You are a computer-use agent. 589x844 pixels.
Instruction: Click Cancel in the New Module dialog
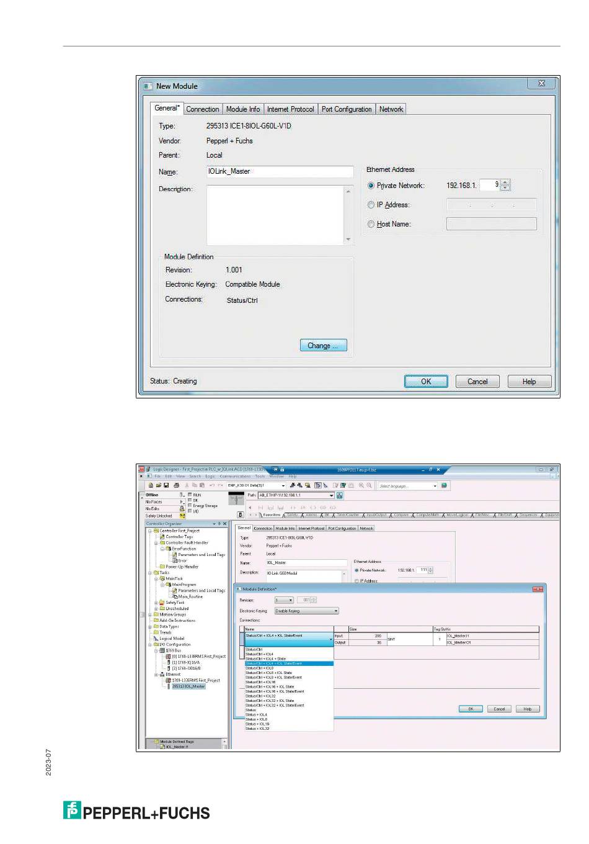pyautogui.click(x=477, y=382)
